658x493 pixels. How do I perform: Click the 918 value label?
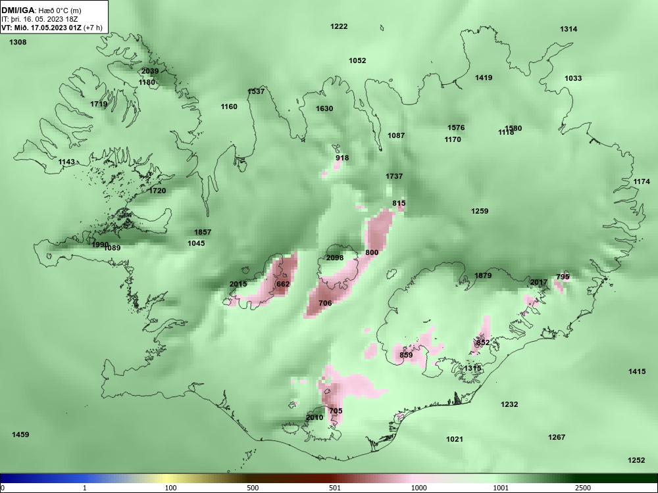pos(342,158)
